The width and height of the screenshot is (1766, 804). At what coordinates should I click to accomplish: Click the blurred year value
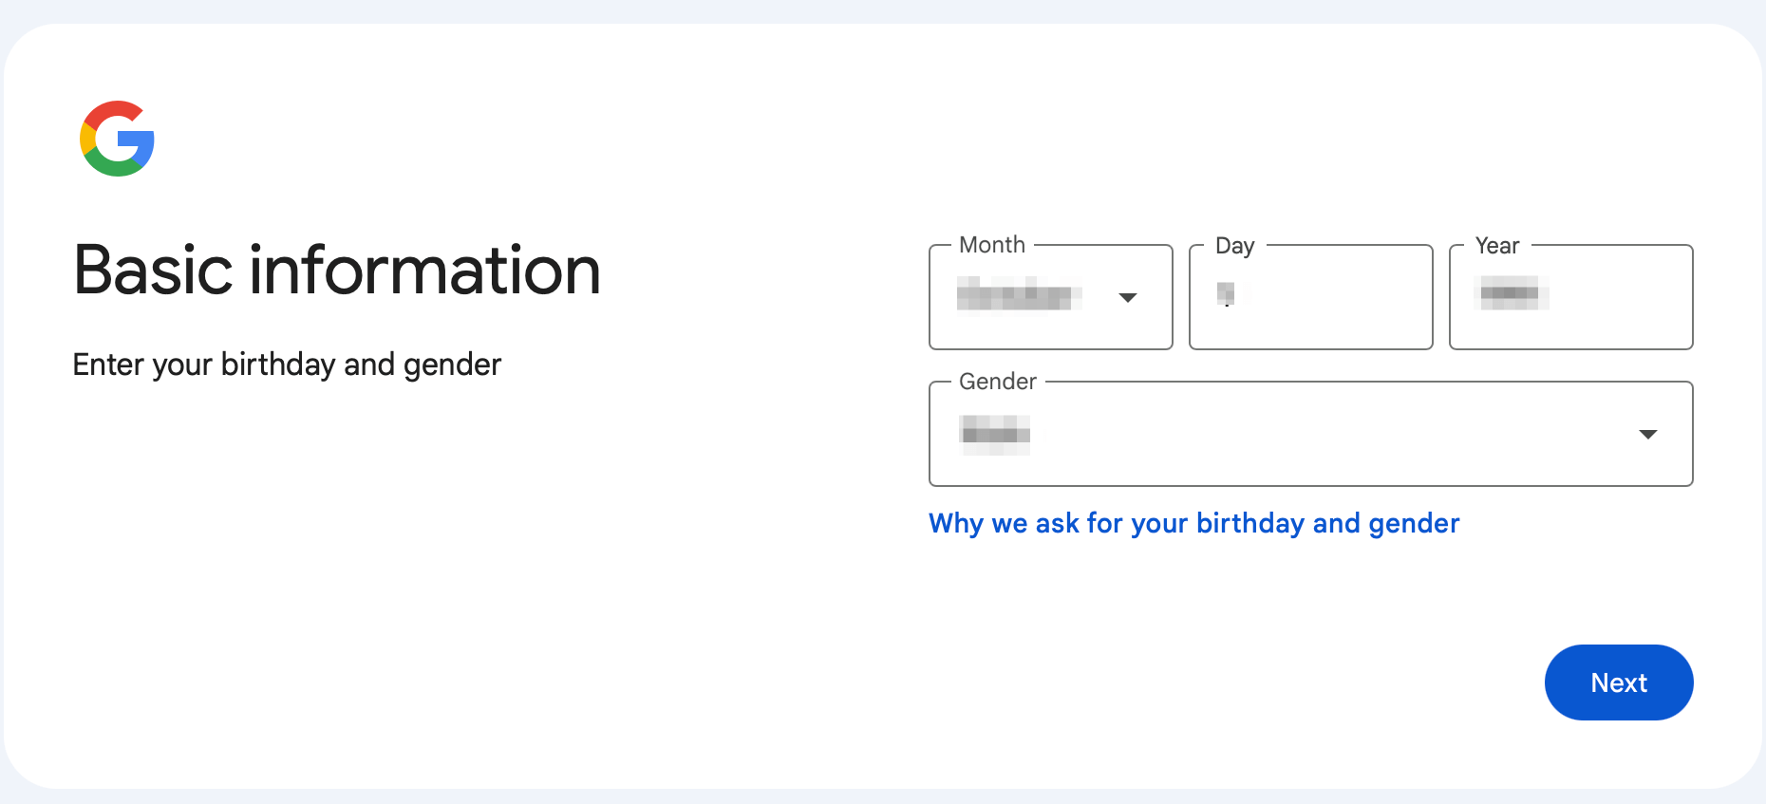[1510, 293]
